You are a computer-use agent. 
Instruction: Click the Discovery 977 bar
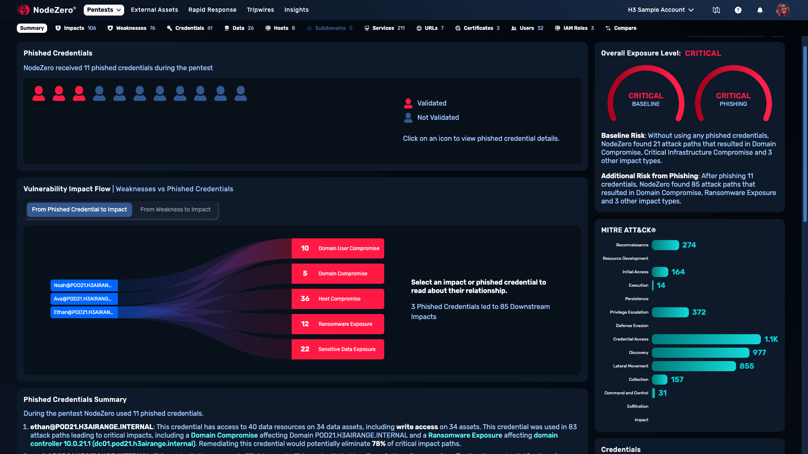[701, 353]
